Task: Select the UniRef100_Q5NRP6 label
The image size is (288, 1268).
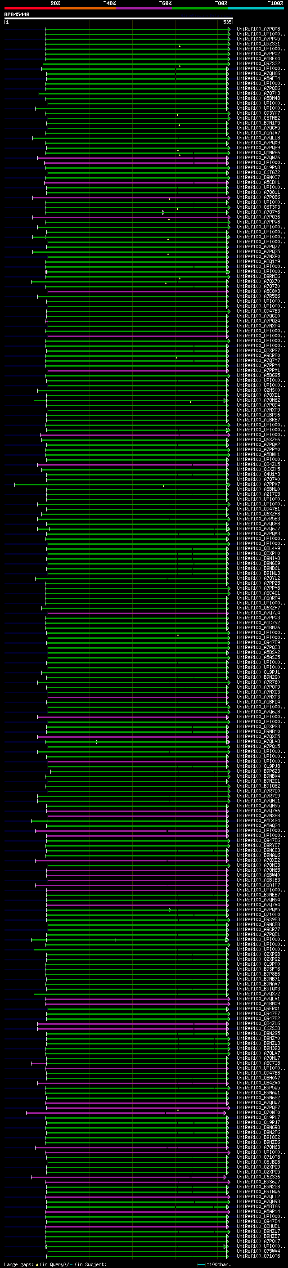Action: pos(258,152)
